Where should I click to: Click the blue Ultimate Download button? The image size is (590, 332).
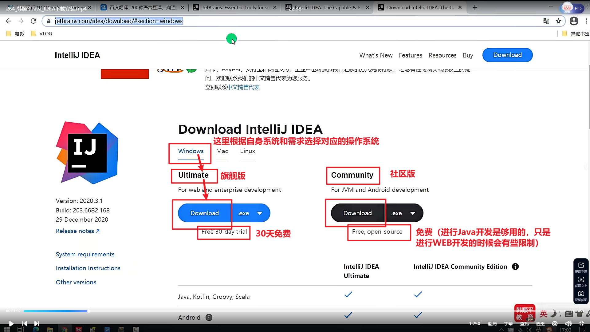click(204, 213)
